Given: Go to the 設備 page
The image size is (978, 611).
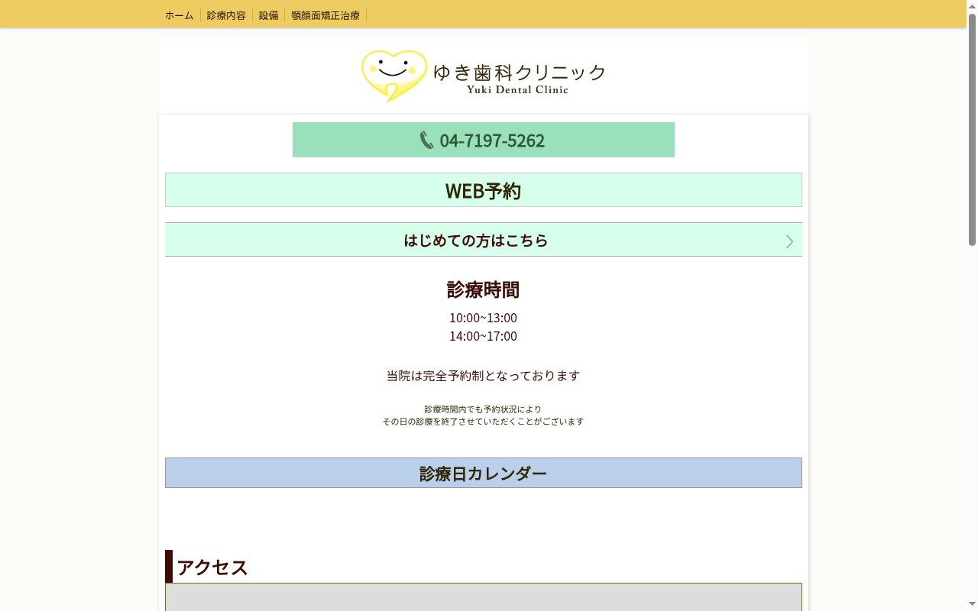Looking at the screenshot, I should tap(268, 15).
